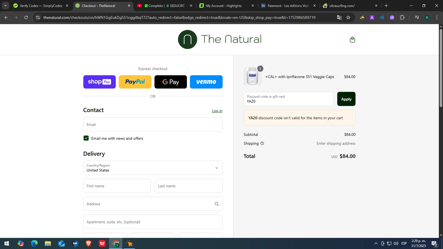Open the Google Translate icon in address bar
This screenshot has width=443, height=249.
coord(339,17)
